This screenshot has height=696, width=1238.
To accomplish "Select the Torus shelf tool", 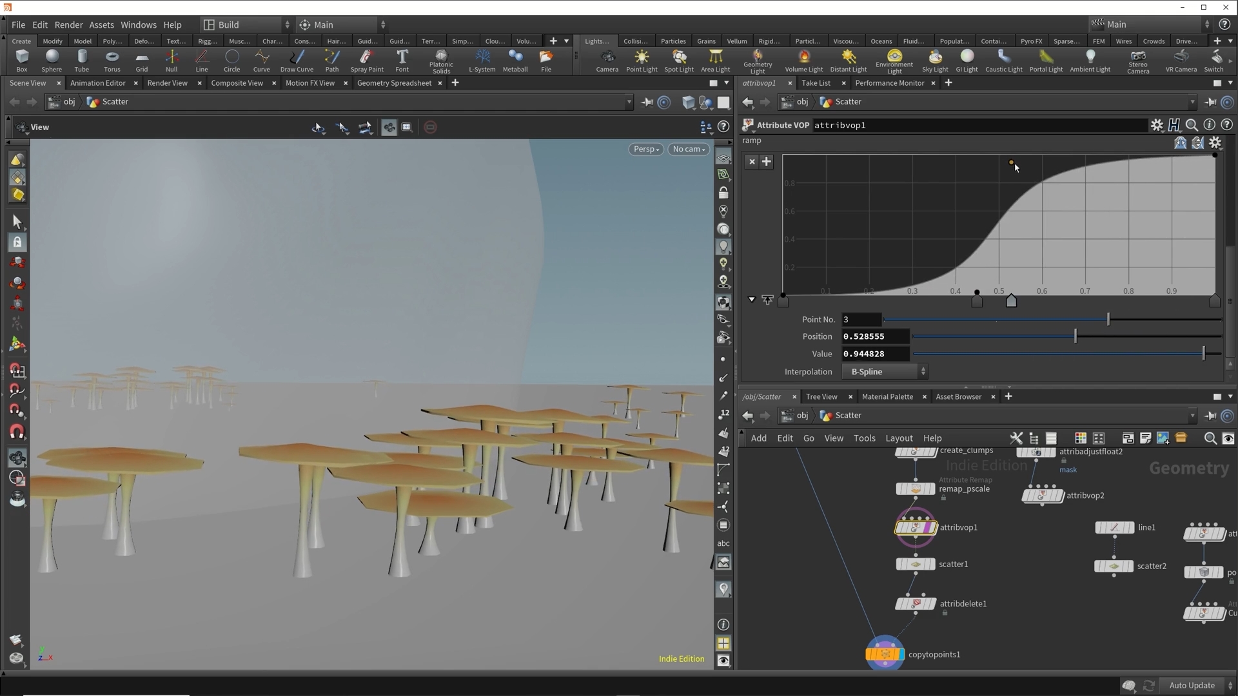I will pos(112,60).
